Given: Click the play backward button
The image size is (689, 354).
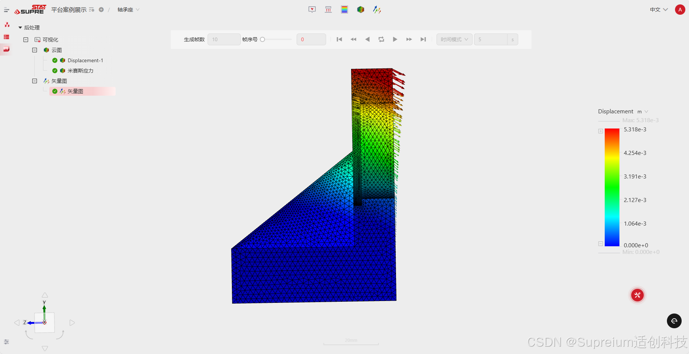Looking at the screenshot, I should pos(367,39).
